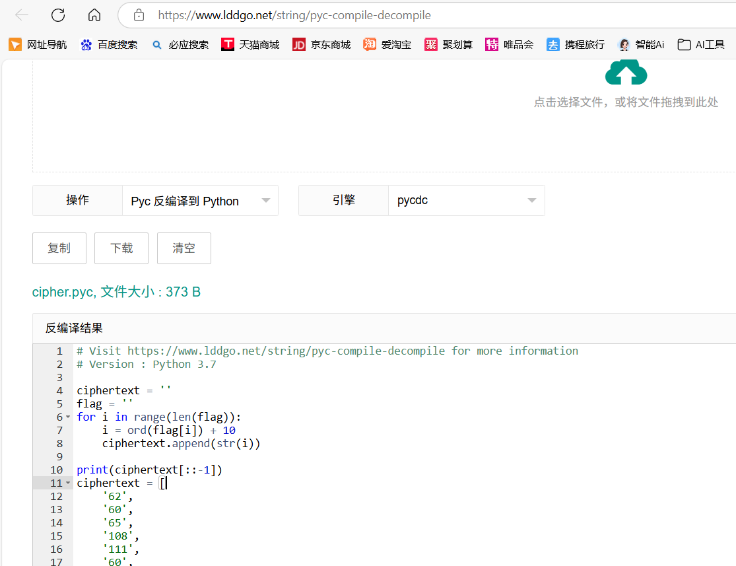Open 天猫商城 bookmark

(x=250, y=45)
